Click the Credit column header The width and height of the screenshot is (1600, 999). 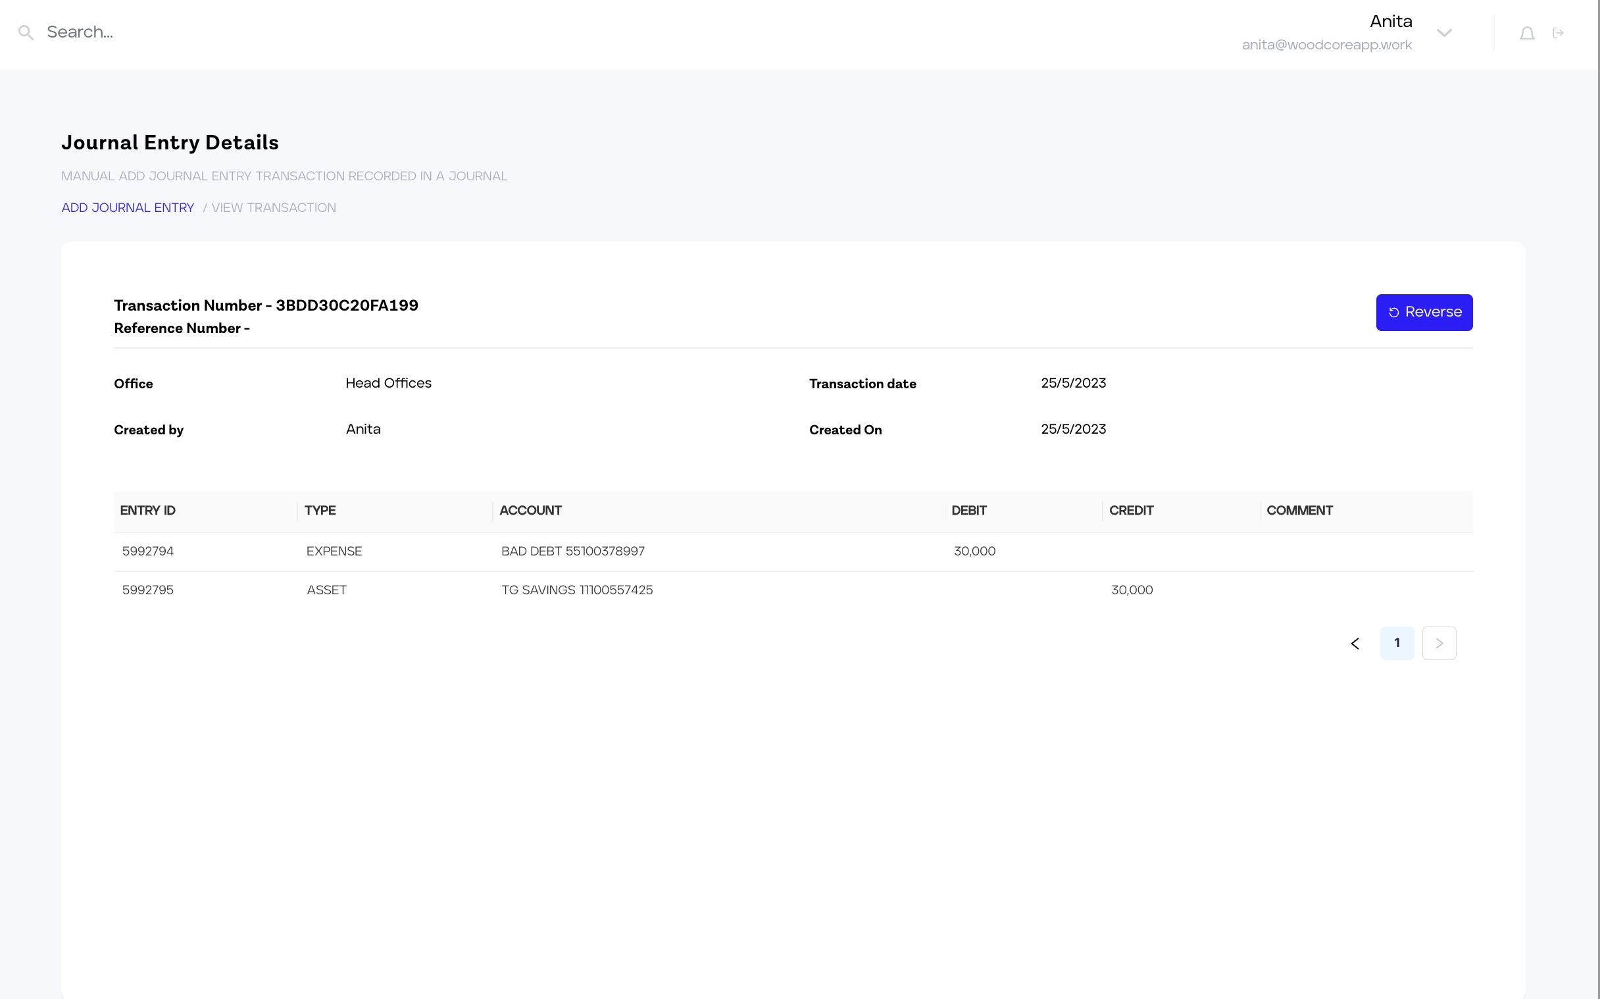1131,511
